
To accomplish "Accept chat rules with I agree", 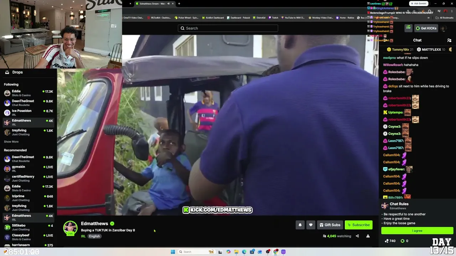I will tap(417, 231).
